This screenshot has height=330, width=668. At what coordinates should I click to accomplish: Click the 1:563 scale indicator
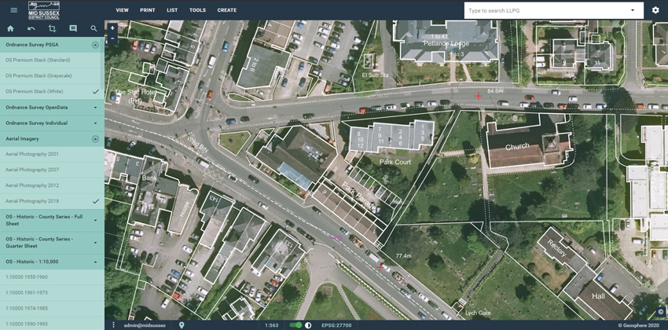[271, 325]
